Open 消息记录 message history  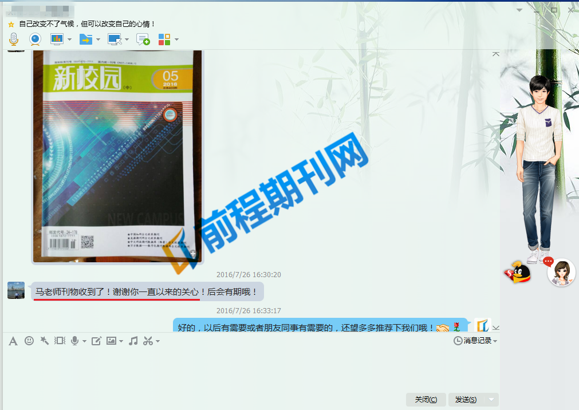pyautogui.click(x=473, y=341)
